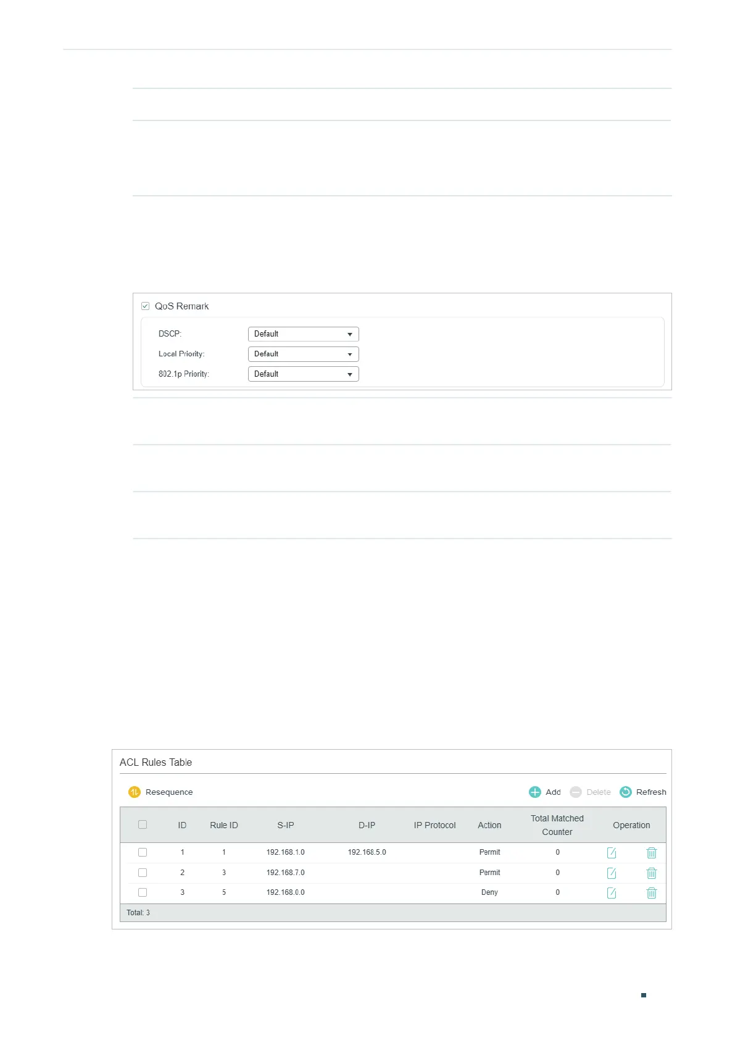Select the checkbox for Rule ID 5
Screen dimensions: 735x1040
click(x=143, y=892)
